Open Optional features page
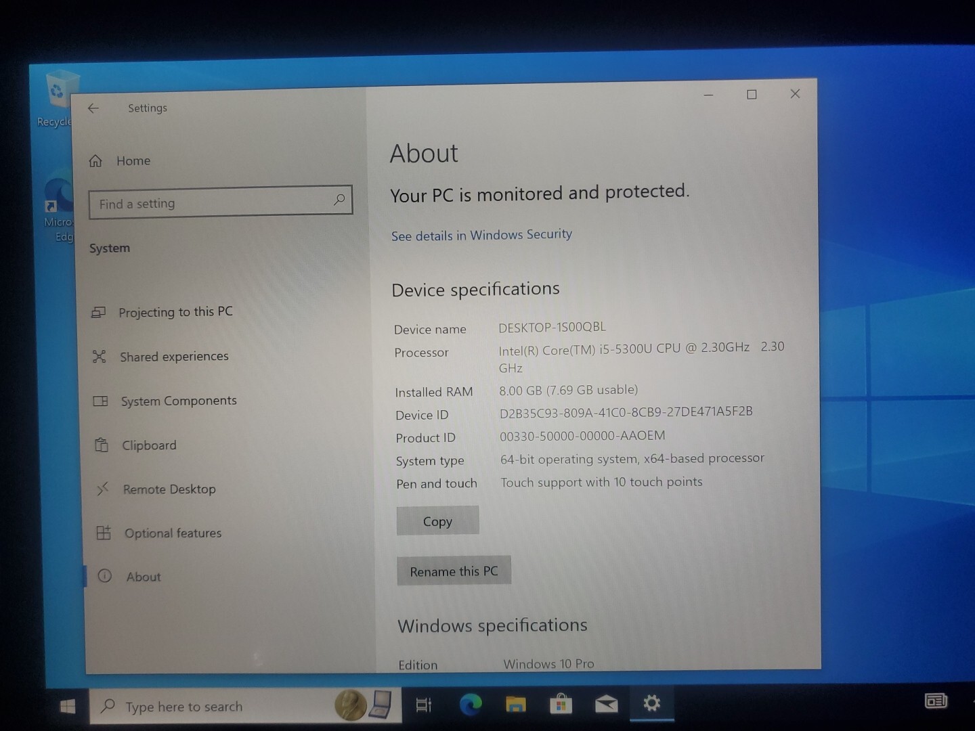This screenshot has height=731, width=975. pos(160,533)
